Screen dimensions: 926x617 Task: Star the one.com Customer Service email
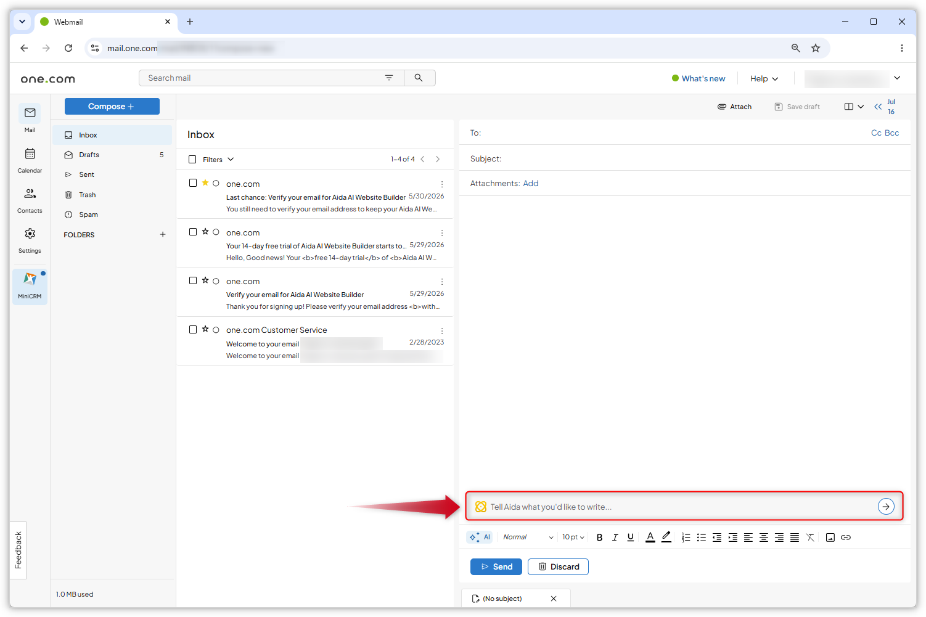coord(205,329)
